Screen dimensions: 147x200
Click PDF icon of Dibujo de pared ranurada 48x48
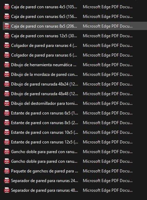(x=7, y=94)
